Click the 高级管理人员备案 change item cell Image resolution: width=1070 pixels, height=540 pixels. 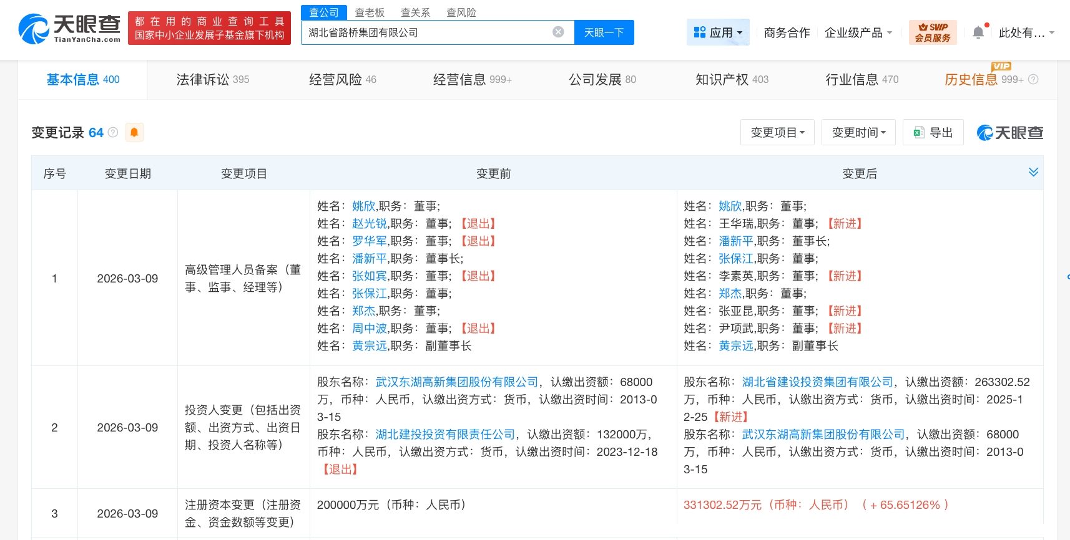coord(243,278)
